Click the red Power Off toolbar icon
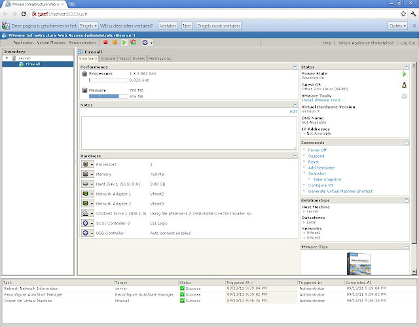The height and width of the screenshot is (327, 419). point(105,42)
